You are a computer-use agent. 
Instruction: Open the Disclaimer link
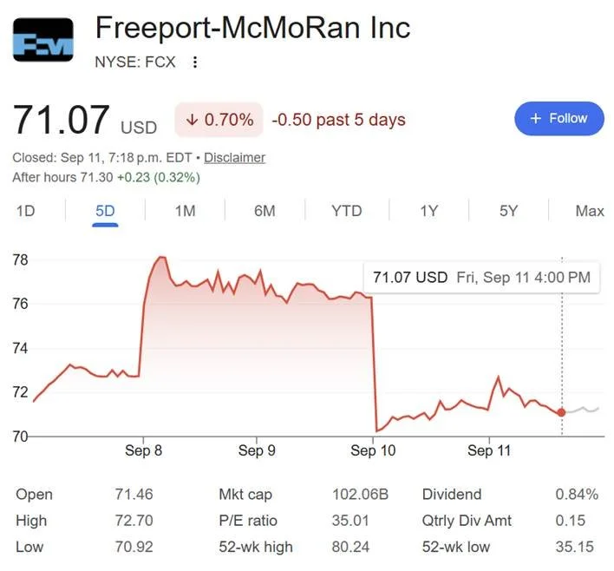234,158
